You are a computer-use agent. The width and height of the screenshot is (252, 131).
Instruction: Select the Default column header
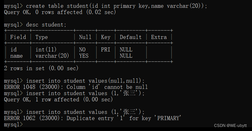coord(131,37)
